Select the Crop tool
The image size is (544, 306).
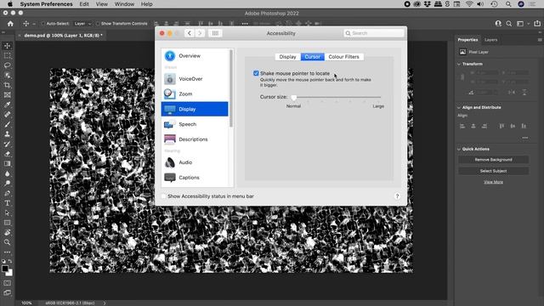pyautogui.click(x=8, y=85)
